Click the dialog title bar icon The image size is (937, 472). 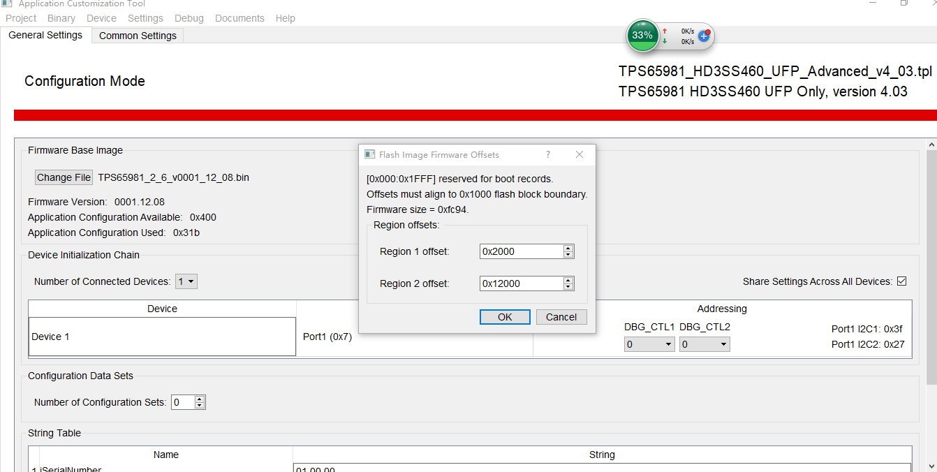(x=370, y=154)
